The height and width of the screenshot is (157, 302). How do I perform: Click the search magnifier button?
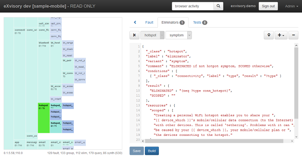click(x=218, y=6)
